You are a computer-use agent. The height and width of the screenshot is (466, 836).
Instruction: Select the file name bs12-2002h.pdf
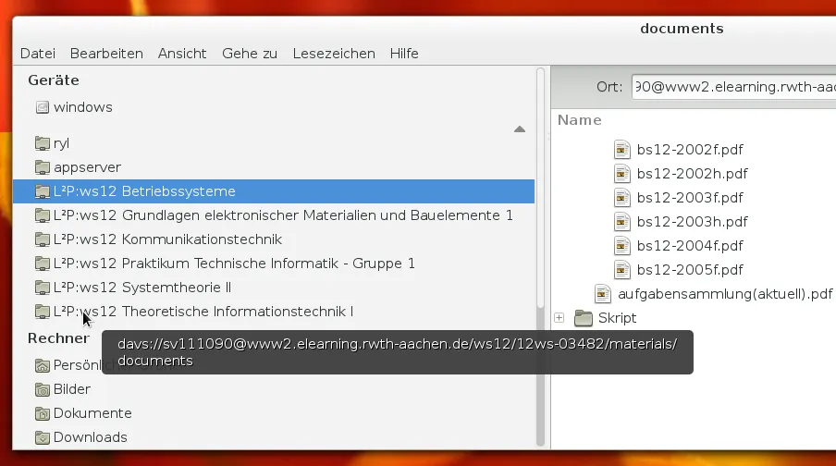[692, 174]
